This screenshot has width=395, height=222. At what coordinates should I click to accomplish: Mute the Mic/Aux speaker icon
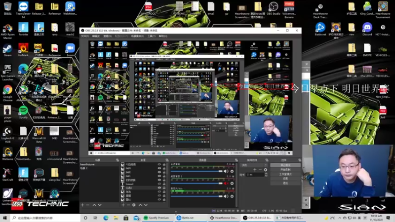point(226,196)
